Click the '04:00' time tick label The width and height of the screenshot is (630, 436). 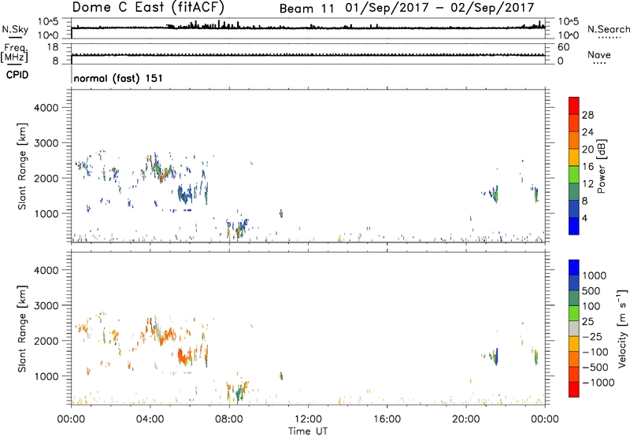(150, 419)
